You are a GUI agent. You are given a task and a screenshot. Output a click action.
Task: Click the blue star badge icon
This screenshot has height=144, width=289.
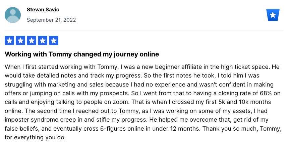pos(273,15)
